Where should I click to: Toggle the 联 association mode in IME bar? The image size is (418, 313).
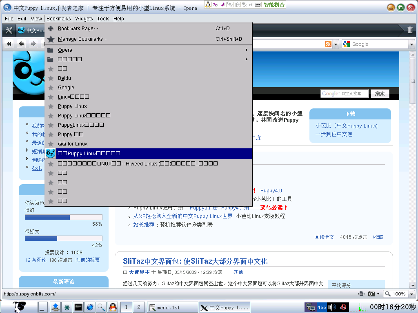[x=237, y=4]
